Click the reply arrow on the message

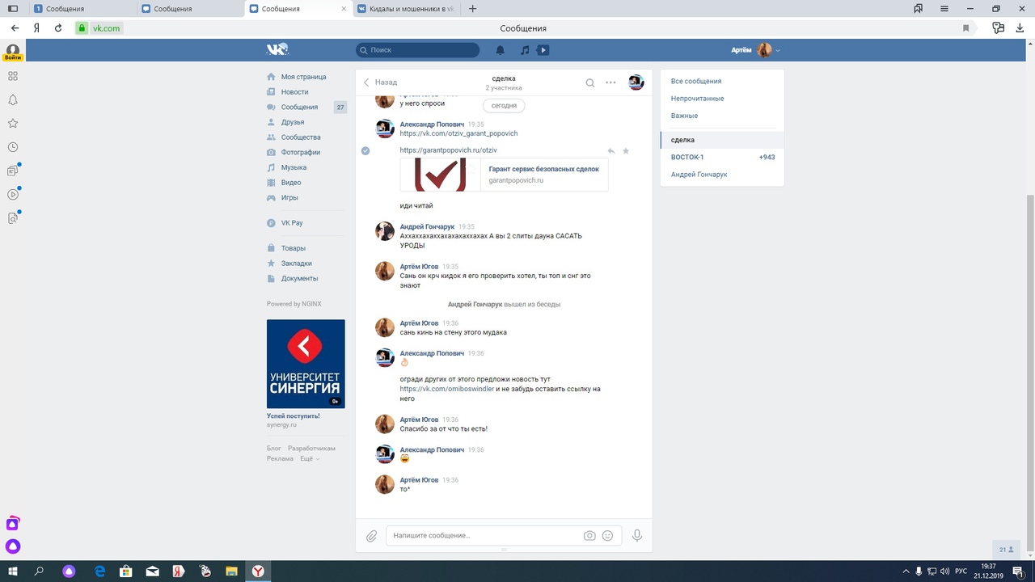point(611,151)
